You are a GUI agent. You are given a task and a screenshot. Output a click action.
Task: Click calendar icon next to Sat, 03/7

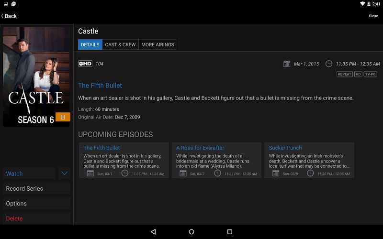tap(183, 174)
